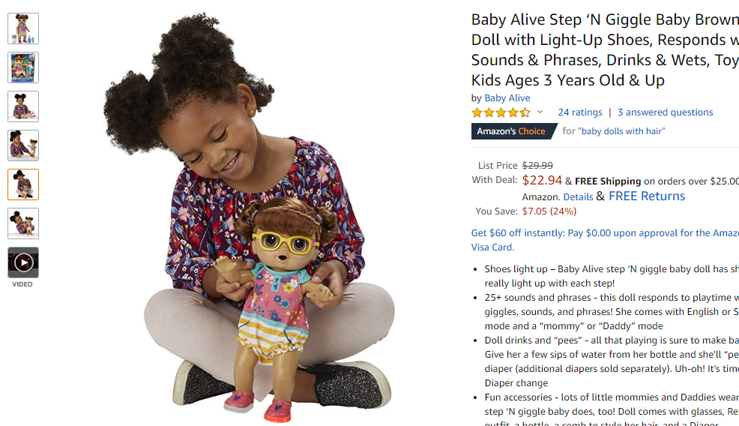Click the star rating icons
Screen dimensions: 739x426
[501, 112]
